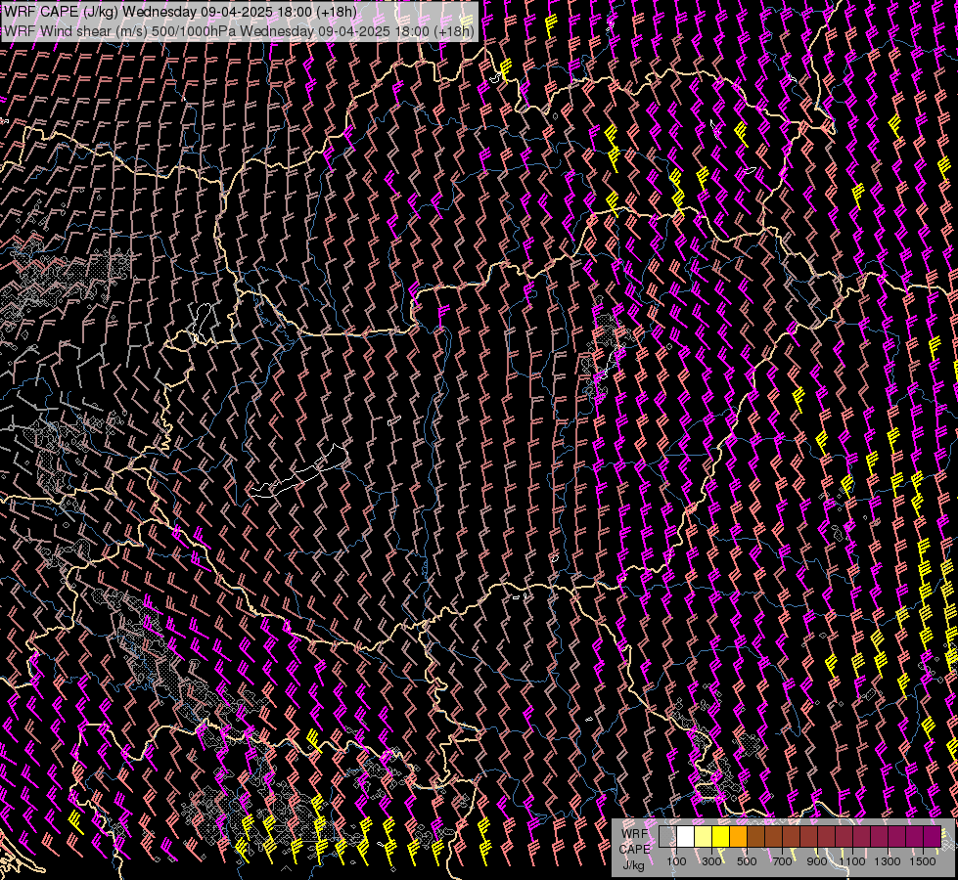Click the '100' legend tick label
The image size is (958, 880).
(676, 861)
